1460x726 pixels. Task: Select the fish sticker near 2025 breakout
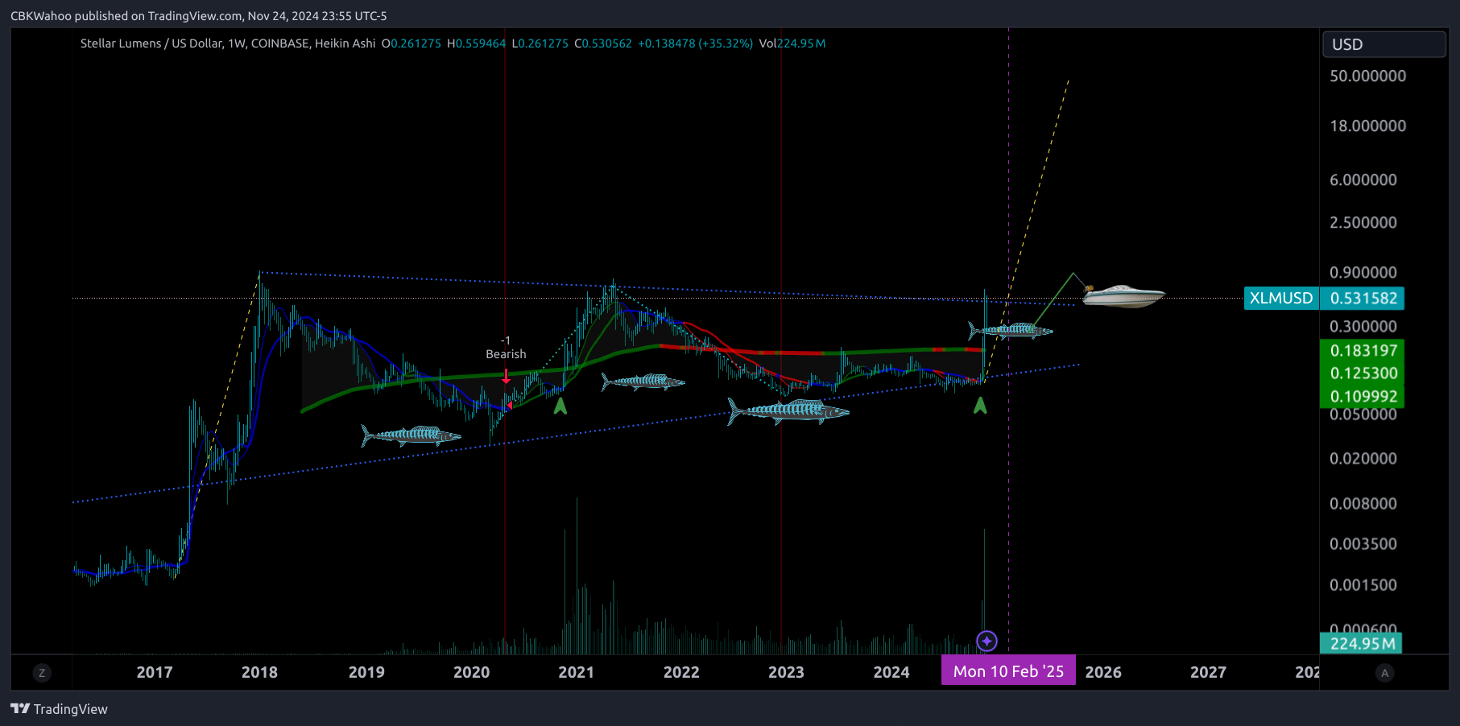(1010, 330)
